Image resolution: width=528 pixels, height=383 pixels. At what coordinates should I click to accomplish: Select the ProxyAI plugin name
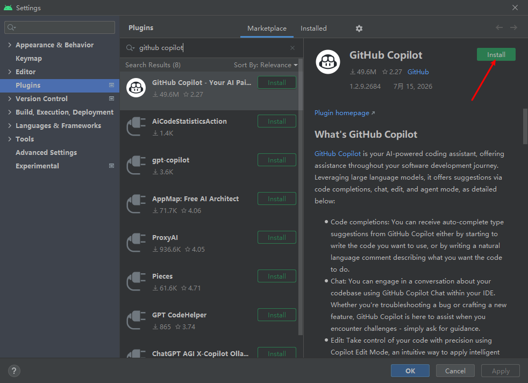165,237
